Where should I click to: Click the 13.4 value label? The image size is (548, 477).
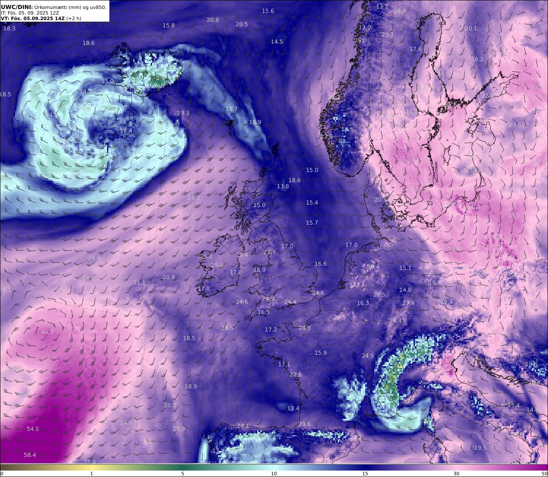(x=293, y=408)
